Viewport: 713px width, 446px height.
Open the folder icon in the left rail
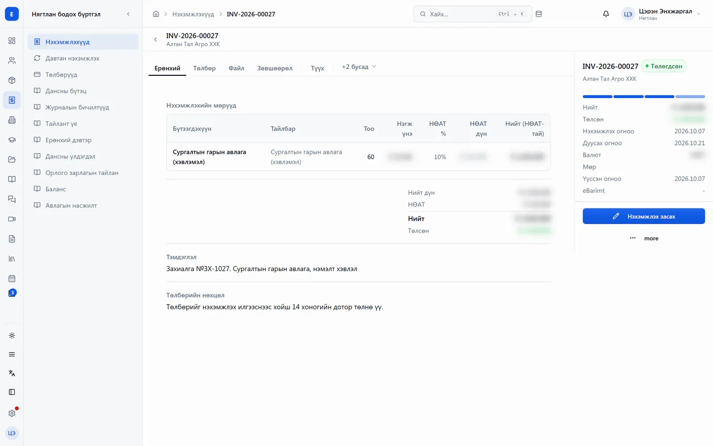point(12,160)
